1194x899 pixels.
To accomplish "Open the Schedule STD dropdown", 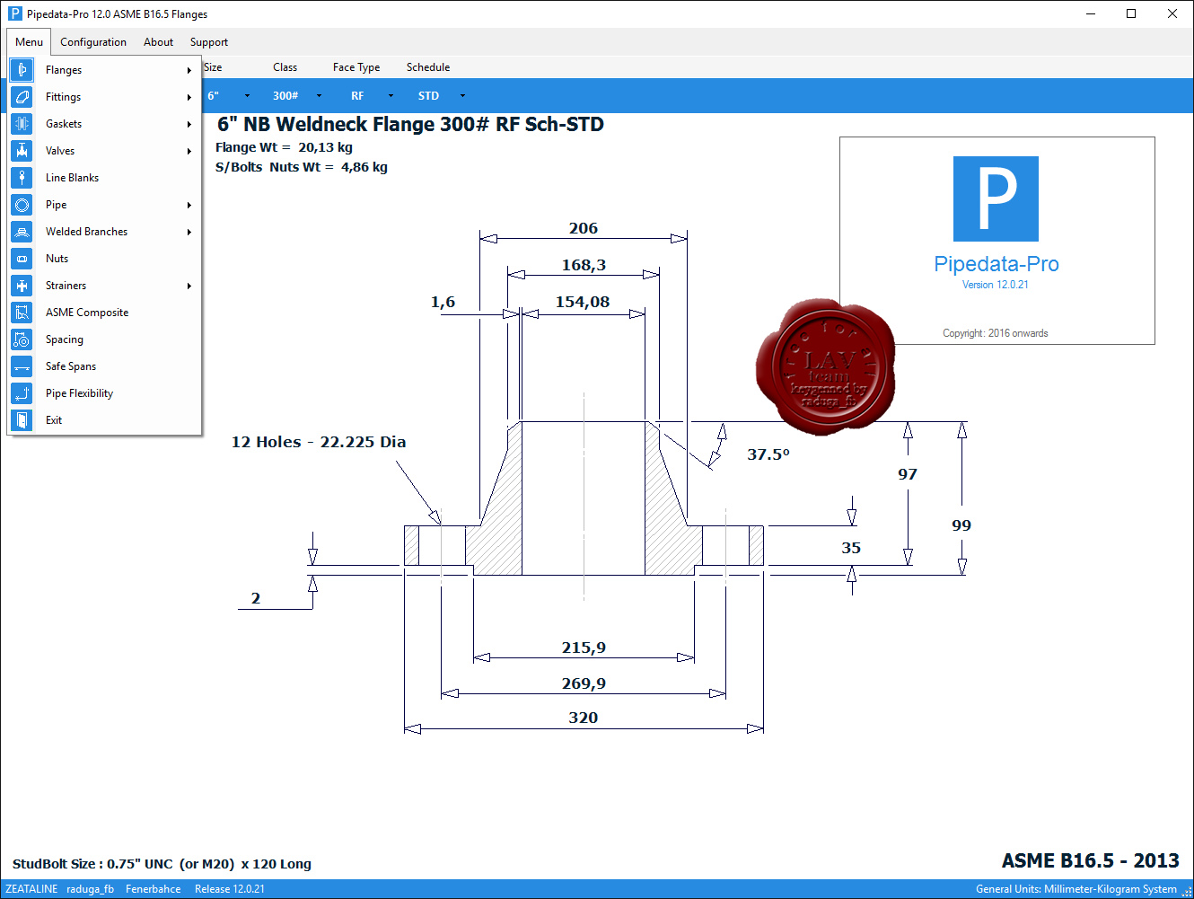I will click(x=462, y=95).
